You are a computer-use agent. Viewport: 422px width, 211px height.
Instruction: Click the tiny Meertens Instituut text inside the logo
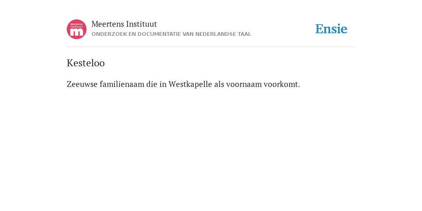77,25
